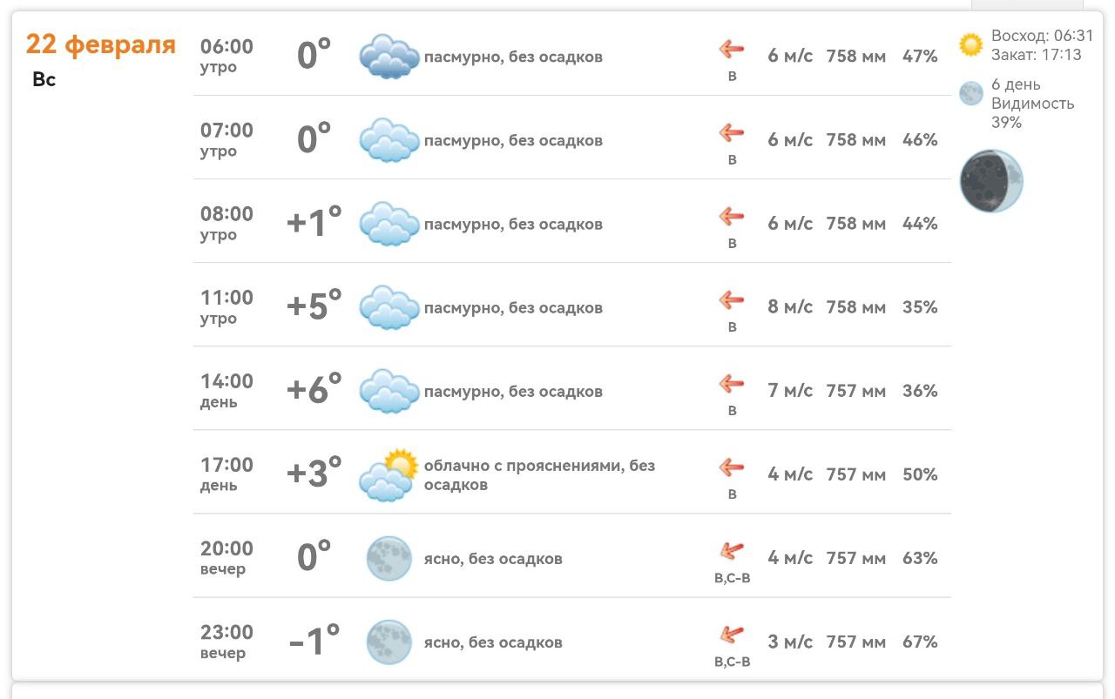The height and width of the screenshot is (699, 1115).
Task: Click the sun icon beside sunrise time
Action: (970, 44)
